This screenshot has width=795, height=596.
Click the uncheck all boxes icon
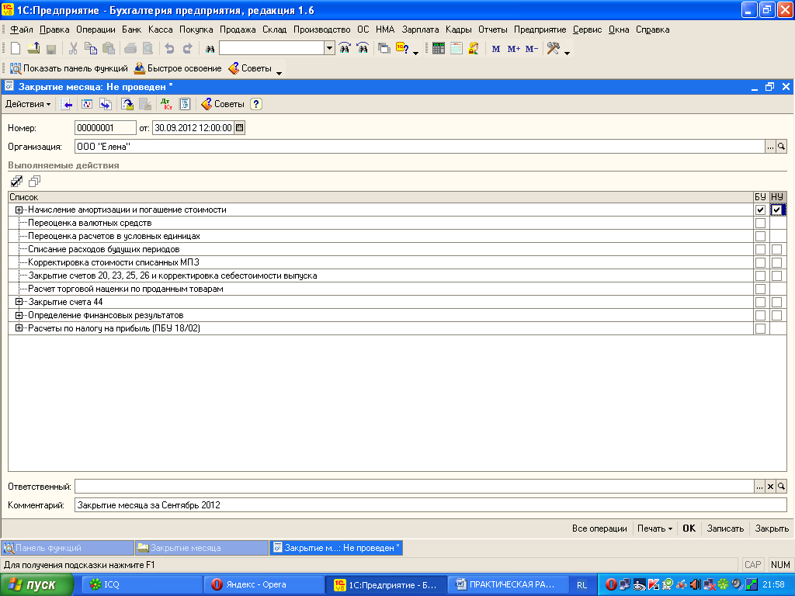click(34, 181)
